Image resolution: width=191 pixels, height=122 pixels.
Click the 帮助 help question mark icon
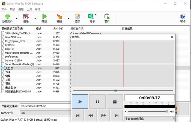pyautogui.click(x=183, y=17)
